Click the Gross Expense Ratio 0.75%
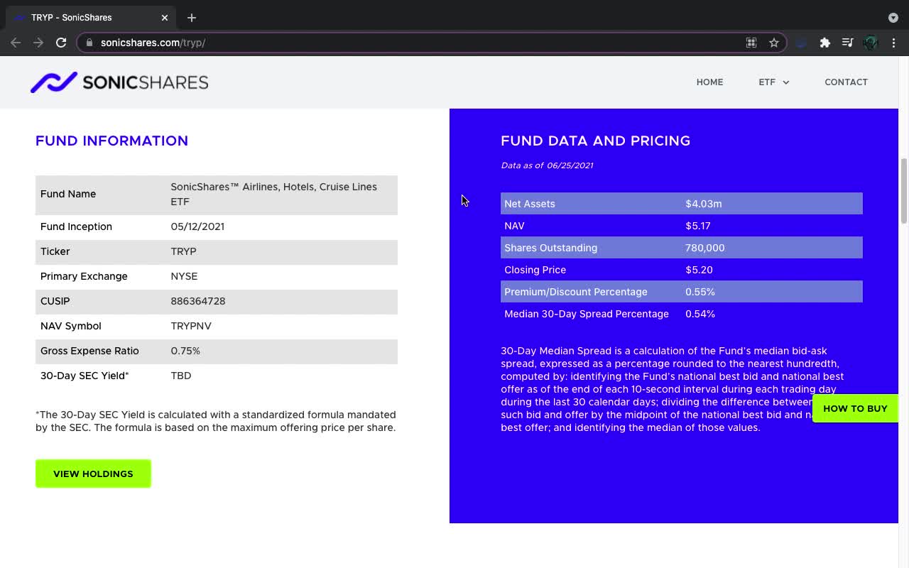Viewport: 909px width, 568px height. click(185, 351)
